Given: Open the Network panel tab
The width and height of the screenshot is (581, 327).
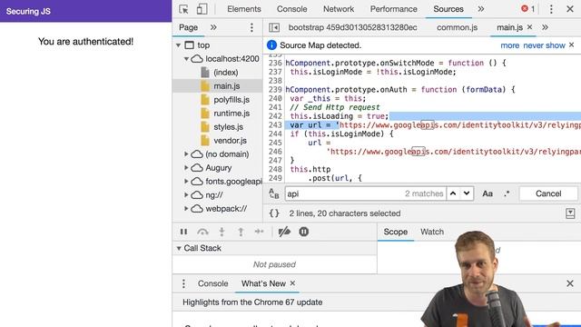Looking at the screenshot, I should pyautogui.click(x=339, y=9).
